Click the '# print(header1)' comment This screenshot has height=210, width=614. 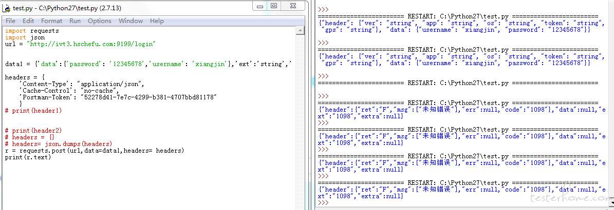(34, 111)
